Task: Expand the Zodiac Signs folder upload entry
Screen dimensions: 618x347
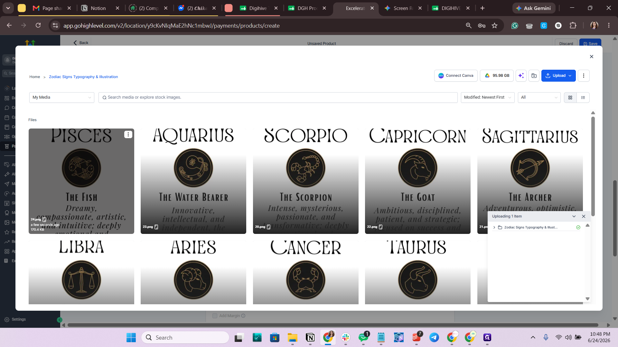Action: point(494,227)
